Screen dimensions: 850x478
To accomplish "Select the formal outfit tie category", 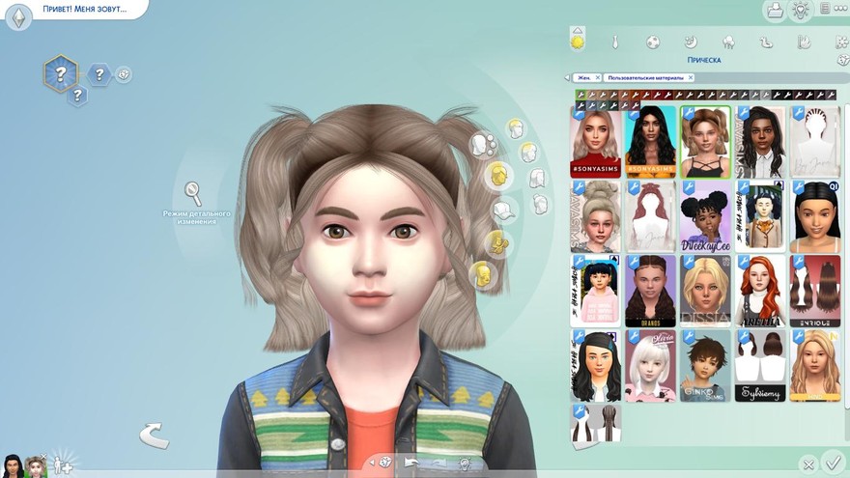I will coord(614,42).
